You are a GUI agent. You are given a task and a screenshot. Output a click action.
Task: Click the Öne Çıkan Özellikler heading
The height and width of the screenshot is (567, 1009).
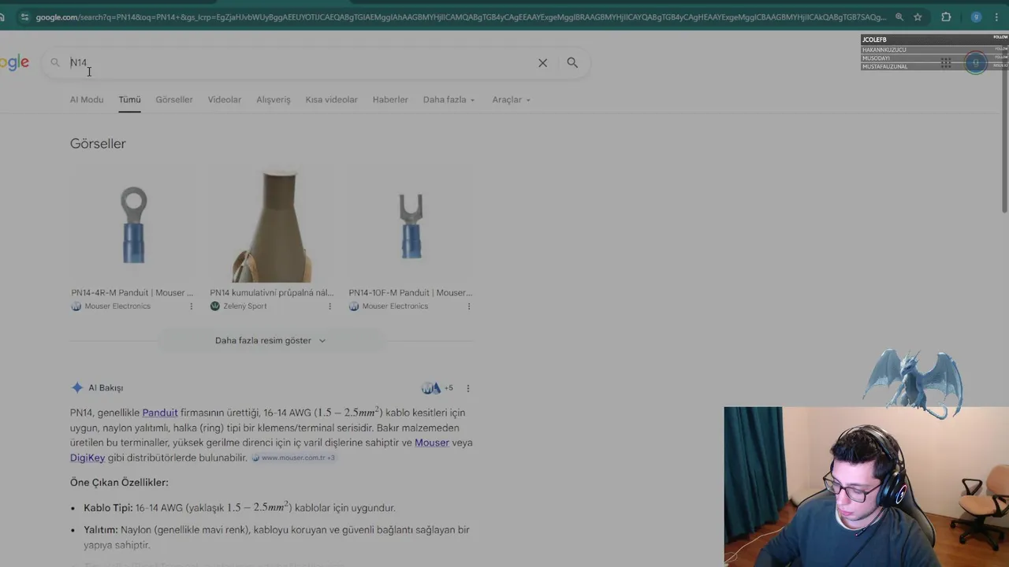[x=119, y=482]
